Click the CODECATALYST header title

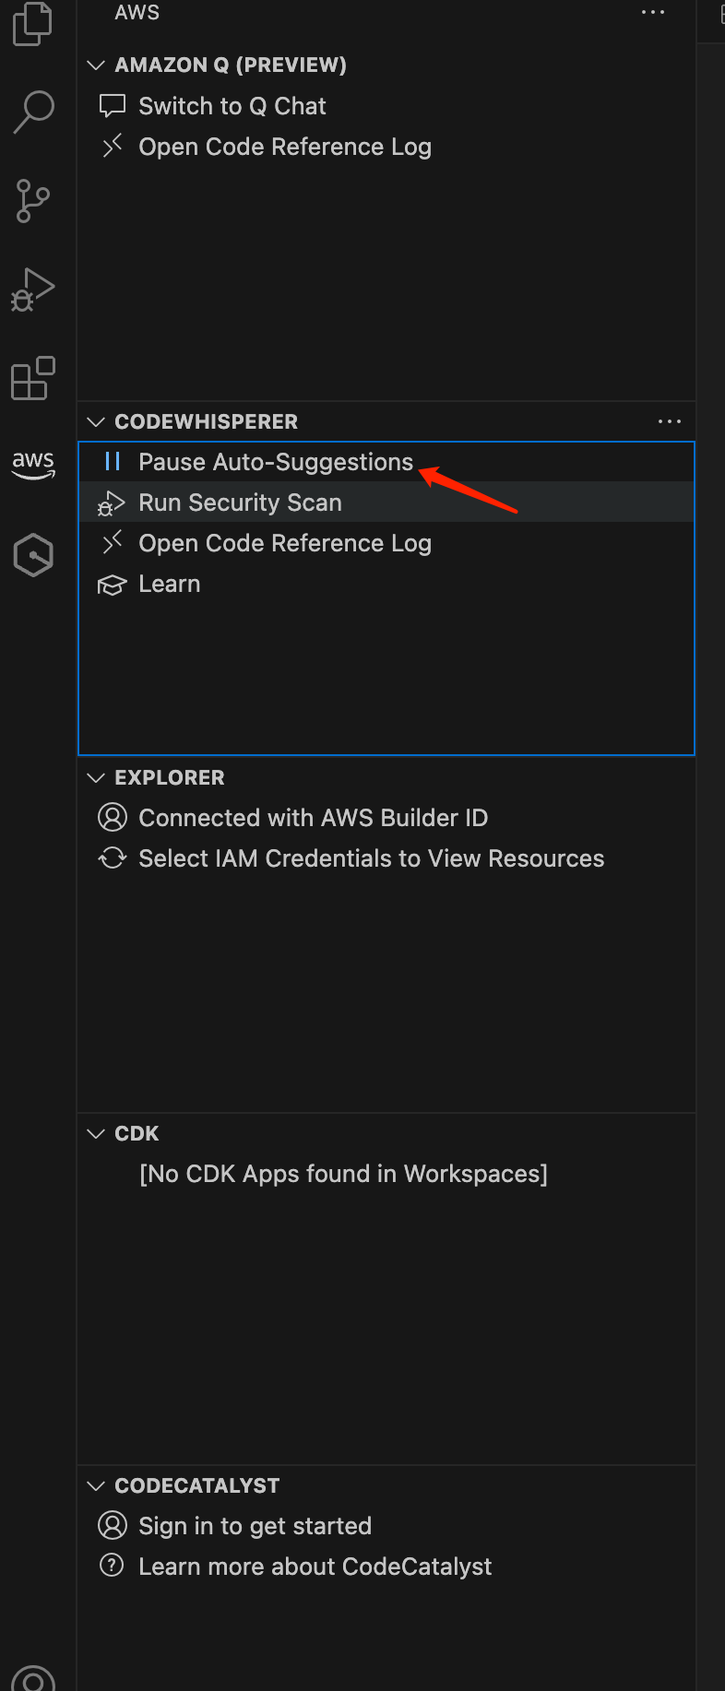tap(197, 1485)
